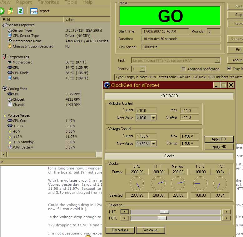Toggle the Tray Icon checkbox
Image resolution: width=243 pixels, height=237 pixels.
230,69
